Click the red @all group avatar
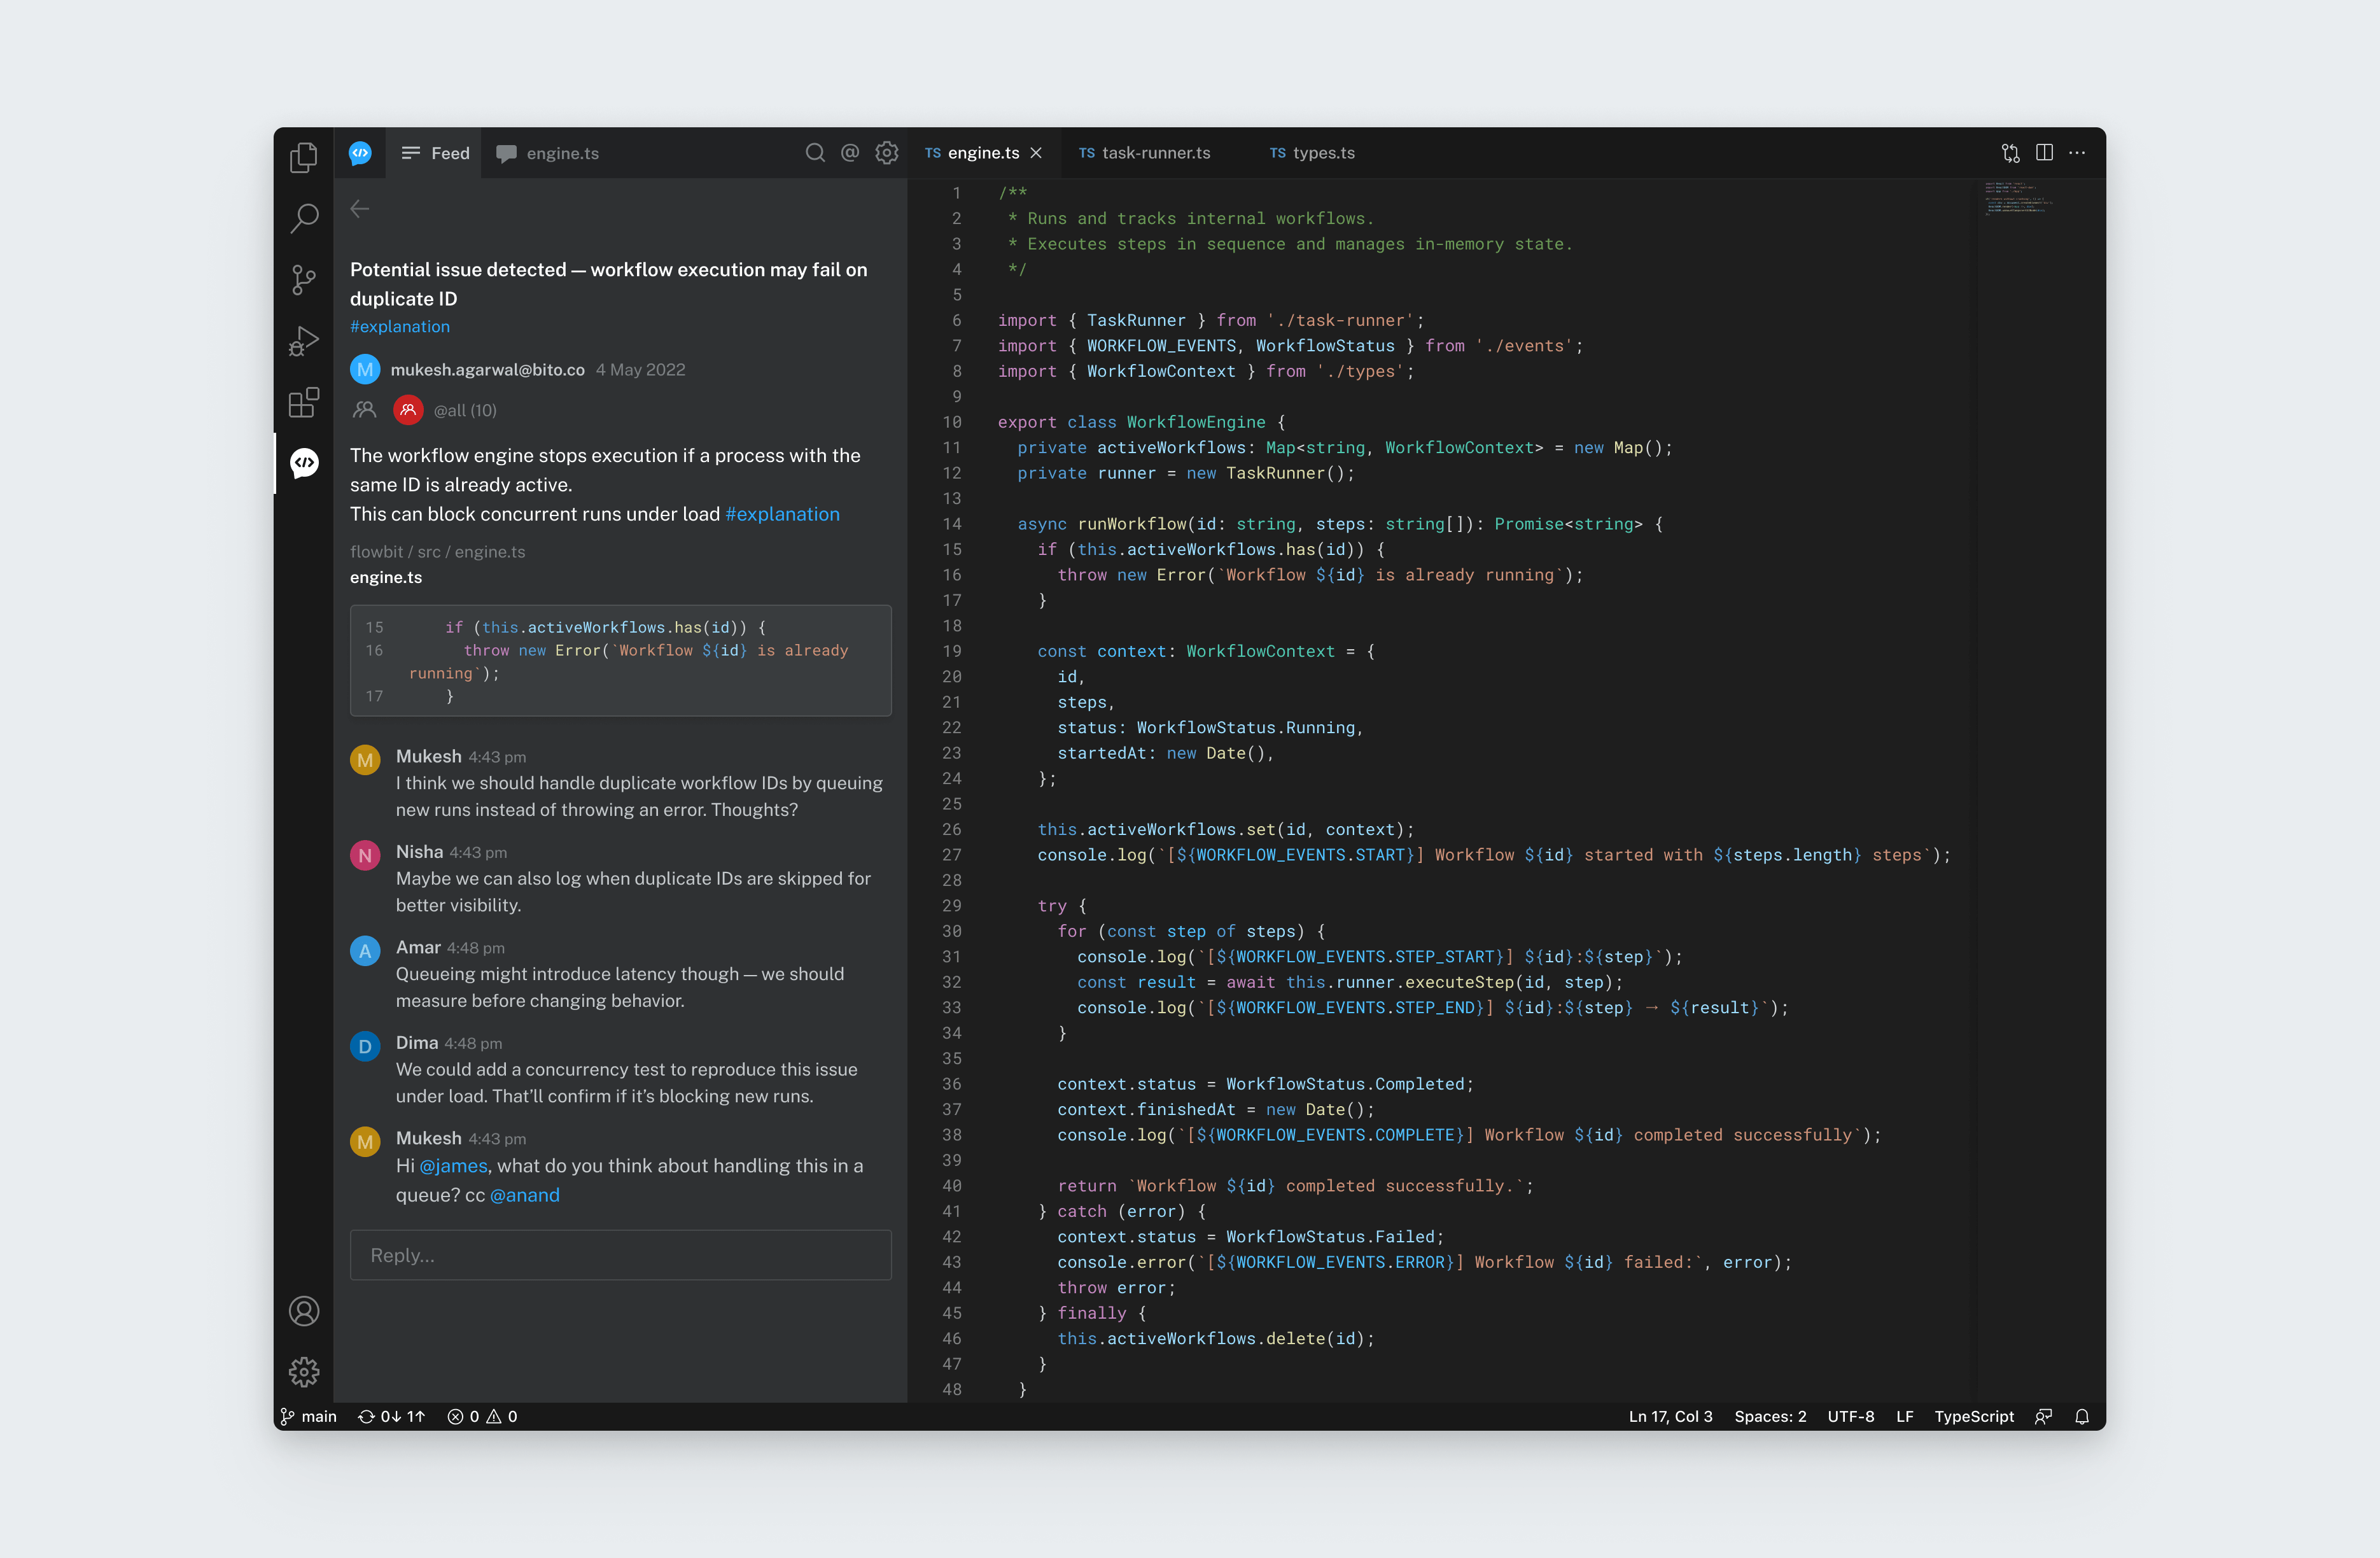2380x1558 pixels. click(408, 410)
